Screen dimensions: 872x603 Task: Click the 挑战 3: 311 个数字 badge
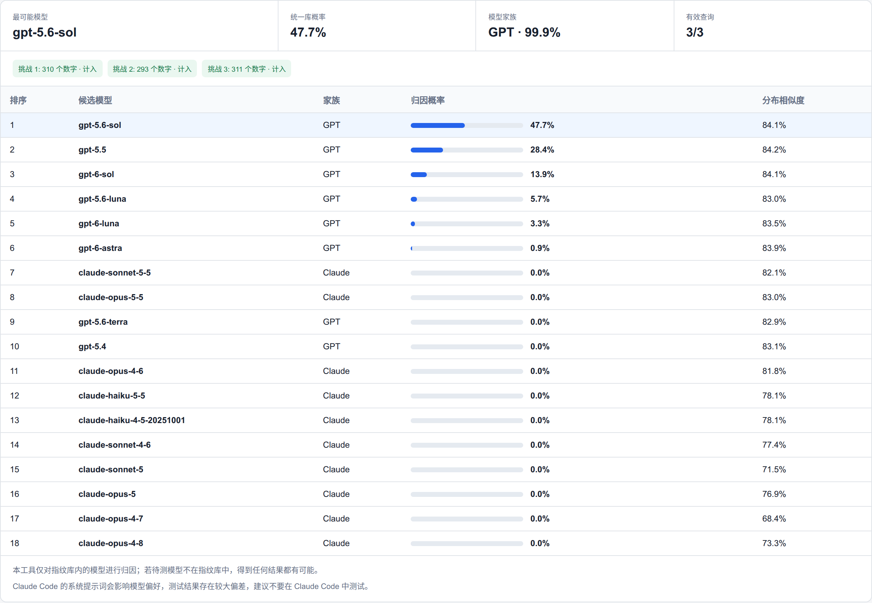coord(246,69)
